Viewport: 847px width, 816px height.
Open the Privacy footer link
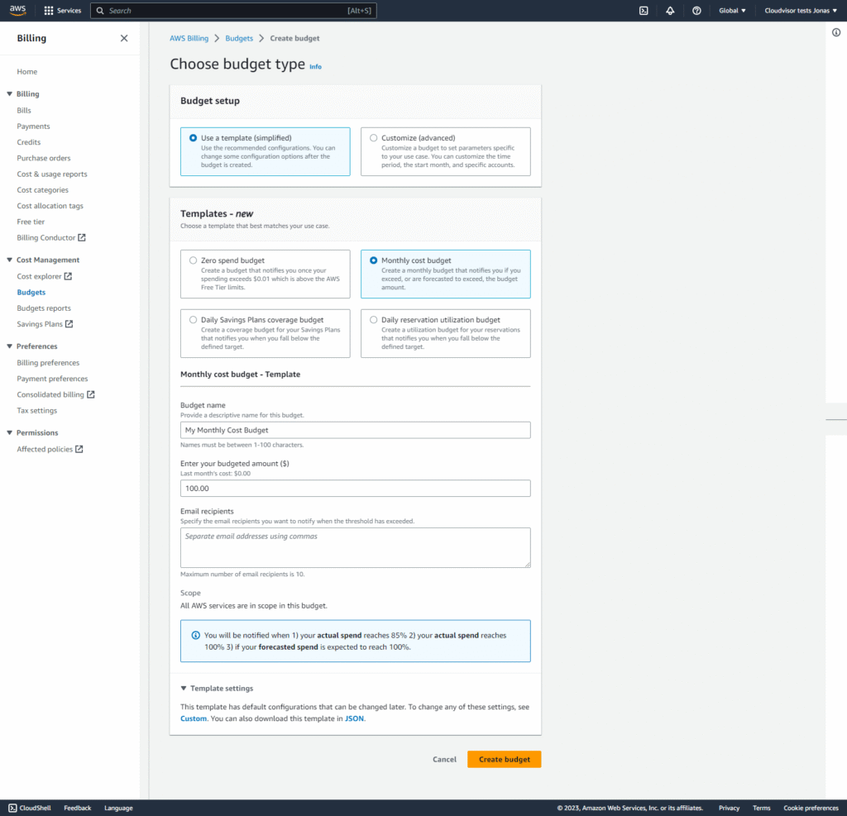729,808
